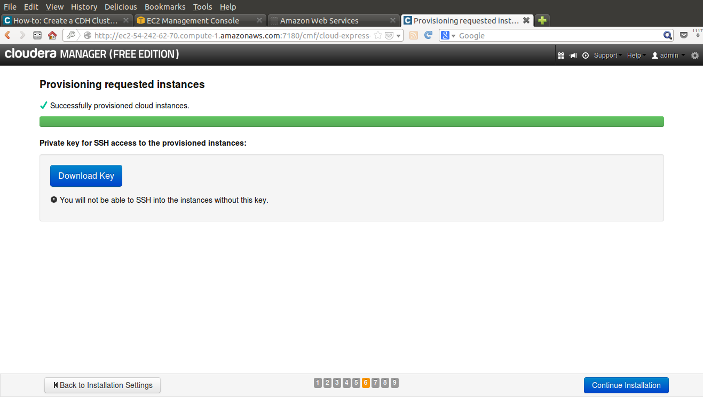The height and width of the screenshot is (397, 703).
Task: Open the Tools menu
Action: pos(203,7)
